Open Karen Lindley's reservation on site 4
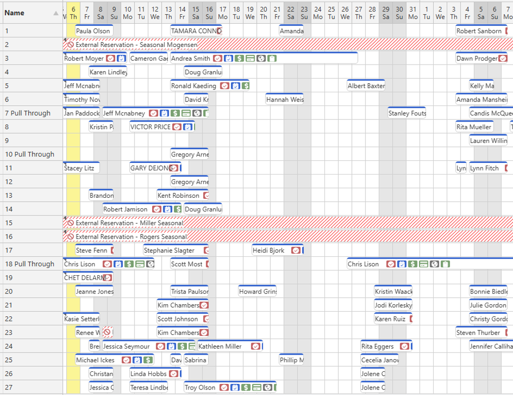This screenshot has height=395, width=513. [108, 72]
